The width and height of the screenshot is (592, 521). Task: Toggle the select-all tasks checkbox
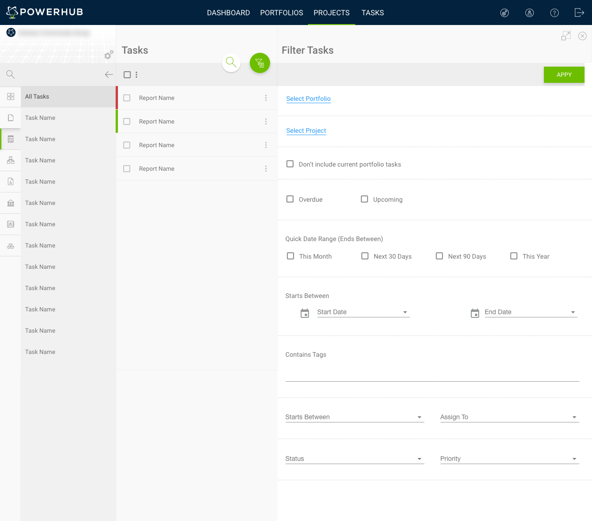(127, 74)
